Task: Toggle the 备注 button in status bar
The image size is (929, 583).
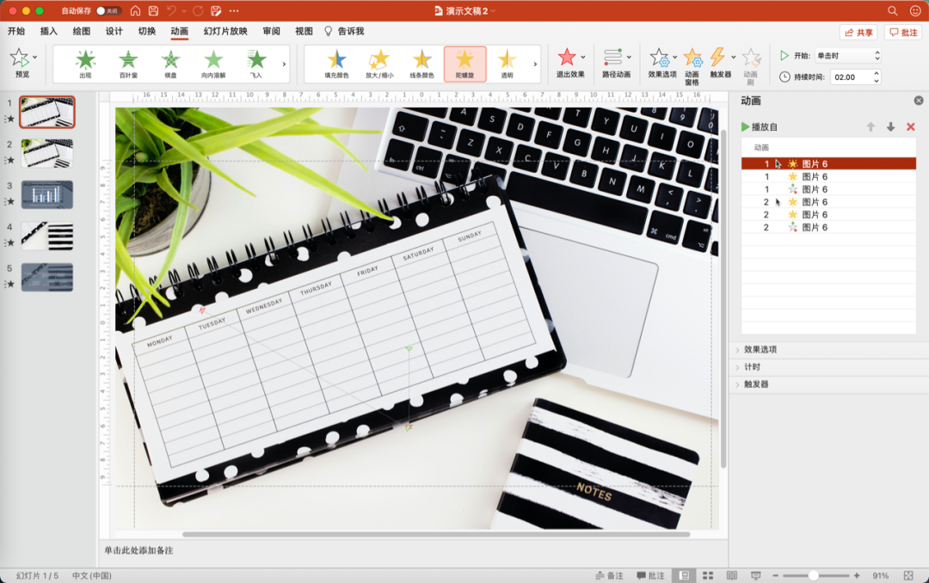Action: [610, 575]
